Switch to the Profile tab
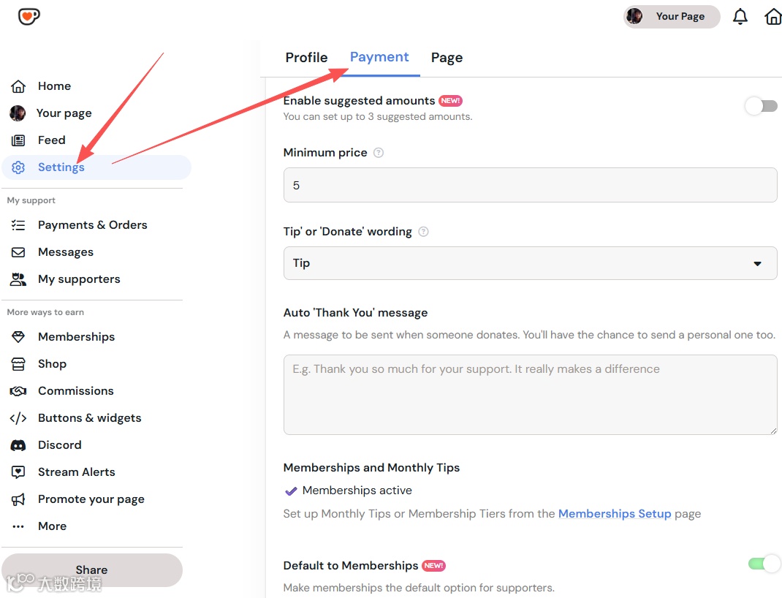 (306, 58)
